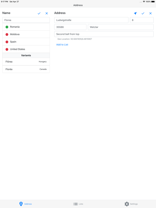Edit the street field Ludwigstraße
This screenshot has width=156, height=208.
(91, 20)
